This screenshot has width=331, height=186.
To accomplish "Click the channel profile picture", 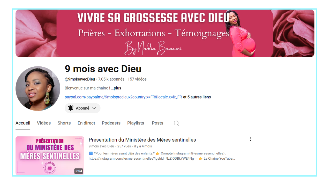I will coord(38,89).
